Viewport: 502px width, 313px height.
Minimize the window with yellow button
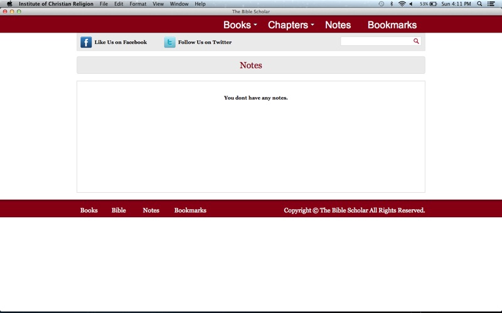[x=12, y=11]
